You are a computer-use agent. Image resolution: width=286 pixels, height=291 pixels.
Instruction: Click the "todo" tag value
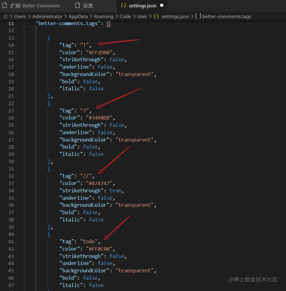[89, 241]
